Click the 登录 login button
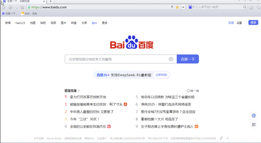The height and width of the screenshot is (143, 261). [253, 22]
